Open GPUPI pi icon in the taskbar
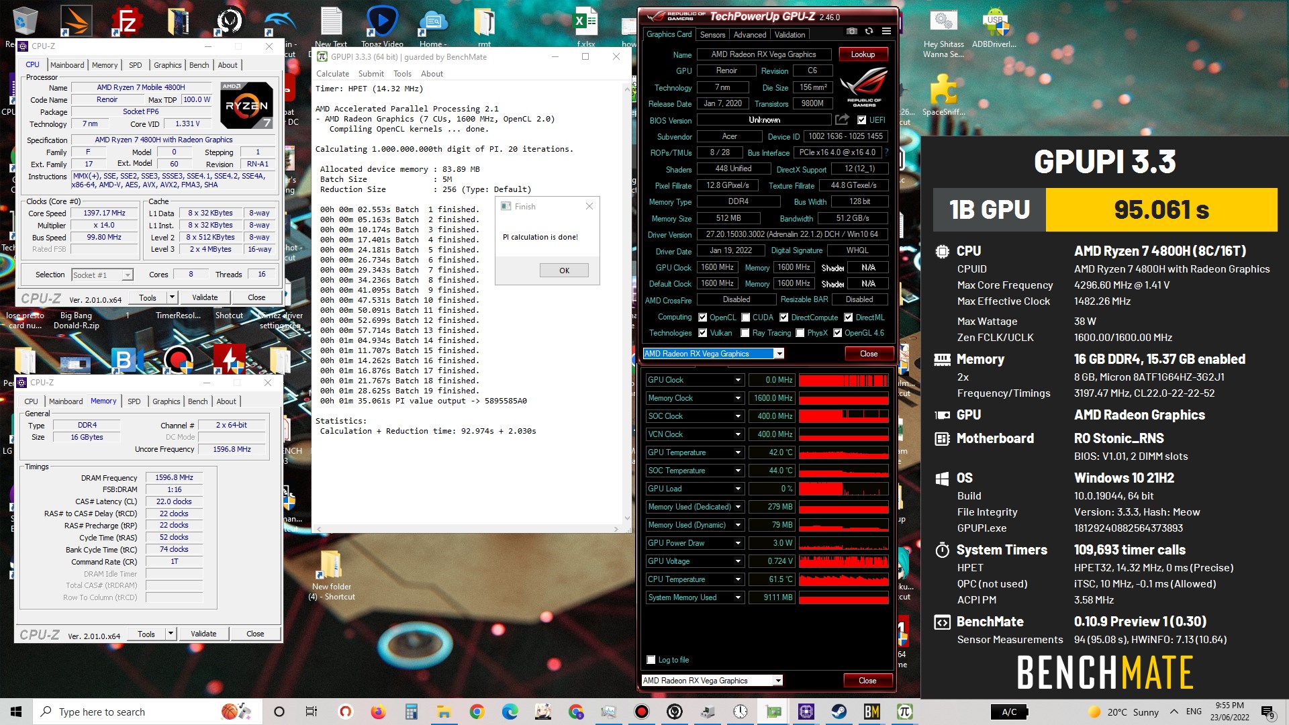Image resolution: width=1289 pixels, height=725 pixels. tap(904, 712)
